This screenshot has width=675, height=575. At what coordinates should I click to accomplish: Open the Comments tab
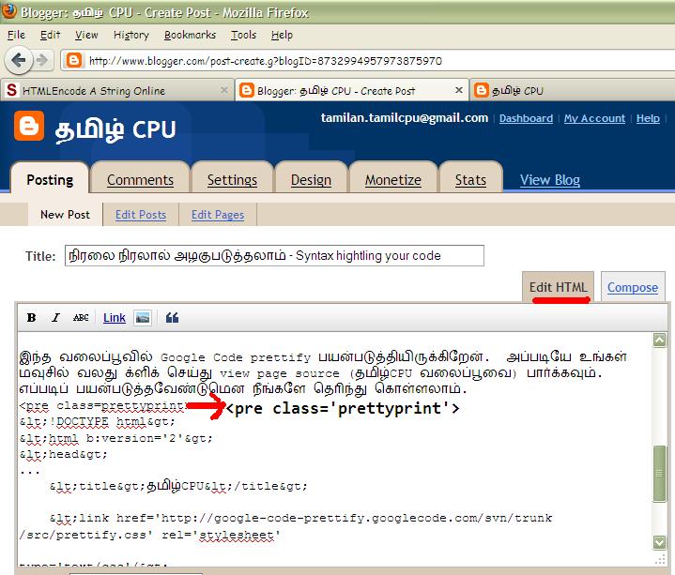coord(140,179)
